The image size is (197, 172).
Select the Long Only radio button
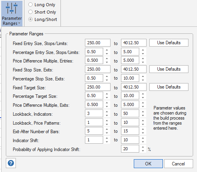pyautogui.click(x=30, y=5)
